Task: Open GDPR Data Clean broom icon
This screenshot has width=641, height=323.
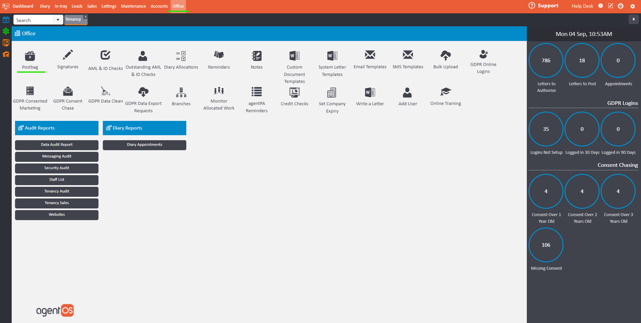Action: 105,91
